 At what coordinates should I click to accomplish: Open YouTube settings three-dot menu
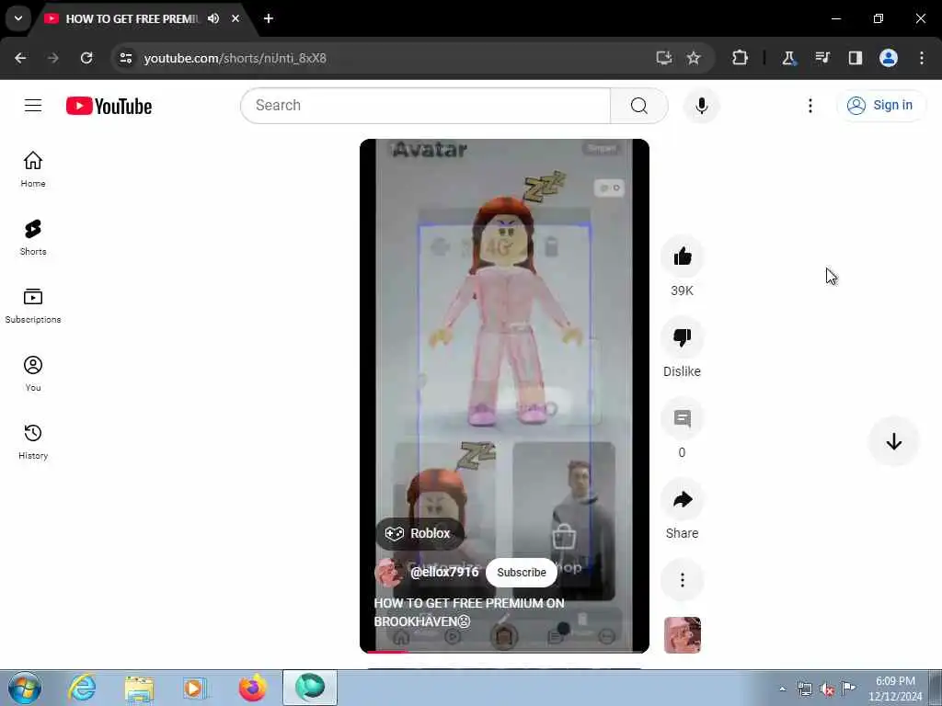tap(810, 106)
